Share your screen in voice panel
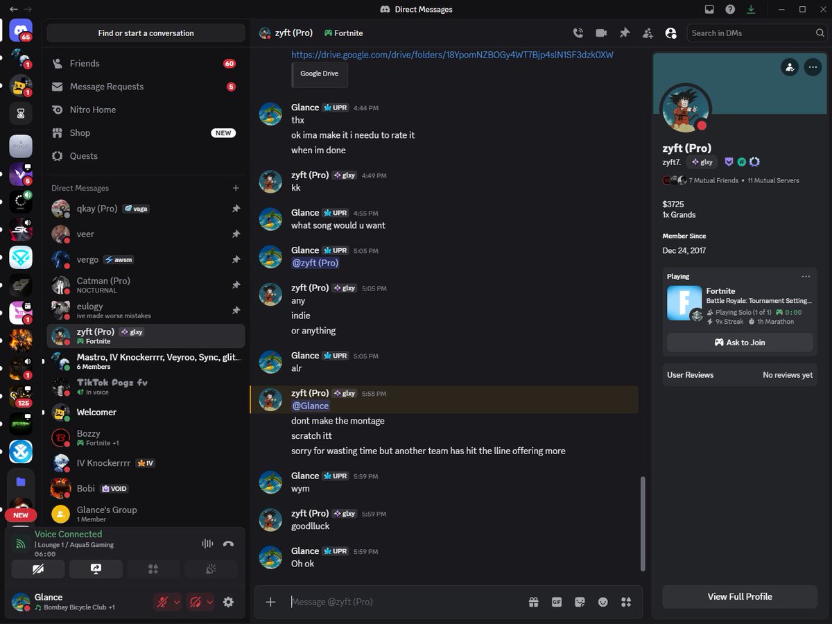The height and width of the screenshot is (624, 832). [x=96, y=569]
